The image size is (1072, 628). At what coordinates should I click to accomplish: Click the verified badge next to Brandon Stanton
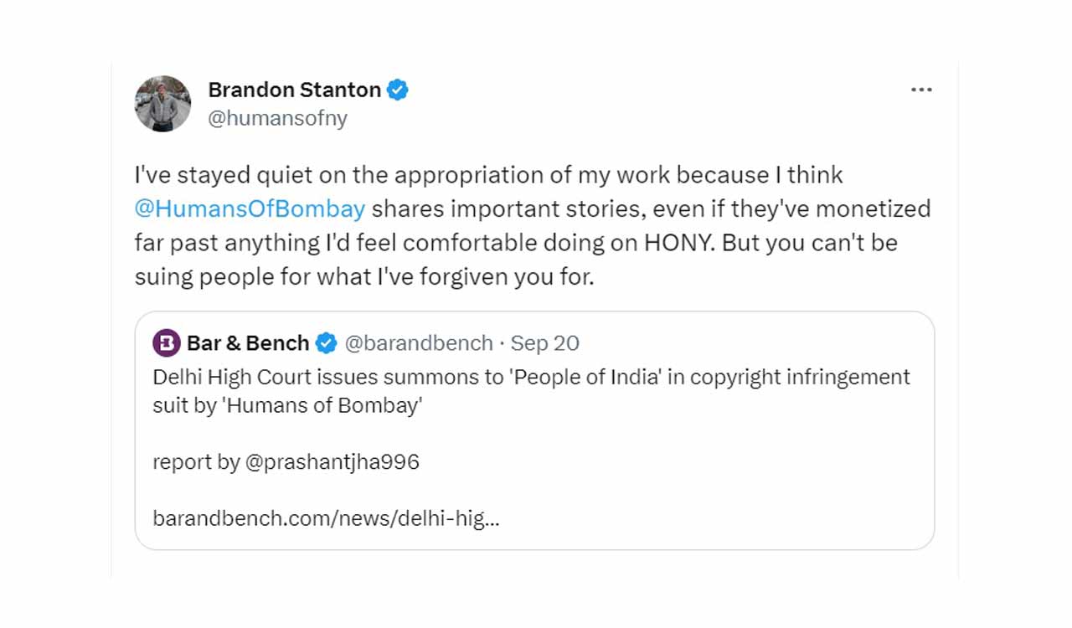398,90
